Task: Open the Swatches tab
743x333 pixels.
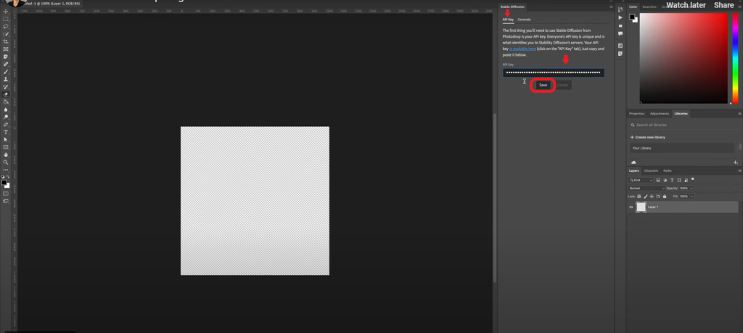Action: [x=649, y=7]
